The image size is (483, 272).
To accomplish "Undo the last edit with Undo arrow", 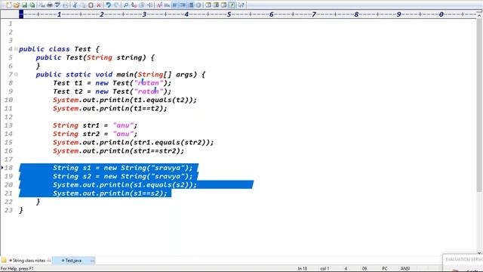I will [x=108, y=5].
